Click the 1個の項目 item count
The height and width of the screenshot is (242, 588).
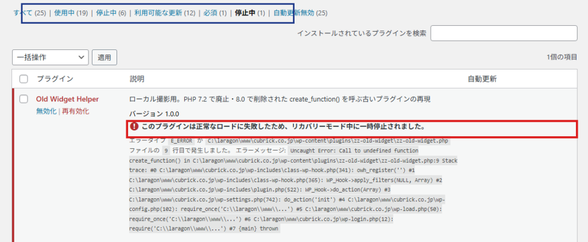pos(562,57)
